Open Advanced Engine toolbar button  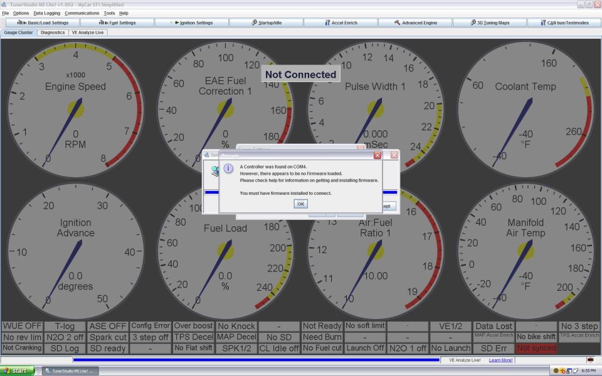pyautogui.click(x=415, y=23)
